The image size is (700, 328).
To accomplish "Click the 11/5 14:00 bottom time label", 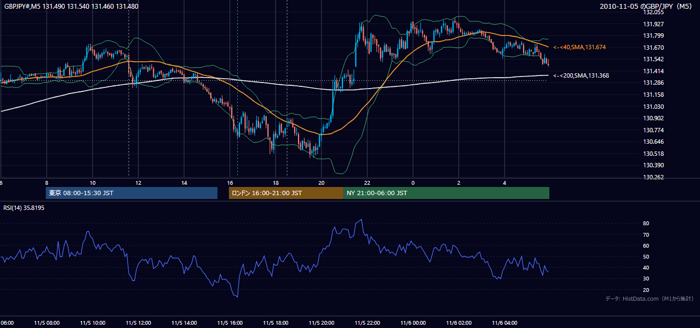I will pyautogui.click(x=184, y=323).
